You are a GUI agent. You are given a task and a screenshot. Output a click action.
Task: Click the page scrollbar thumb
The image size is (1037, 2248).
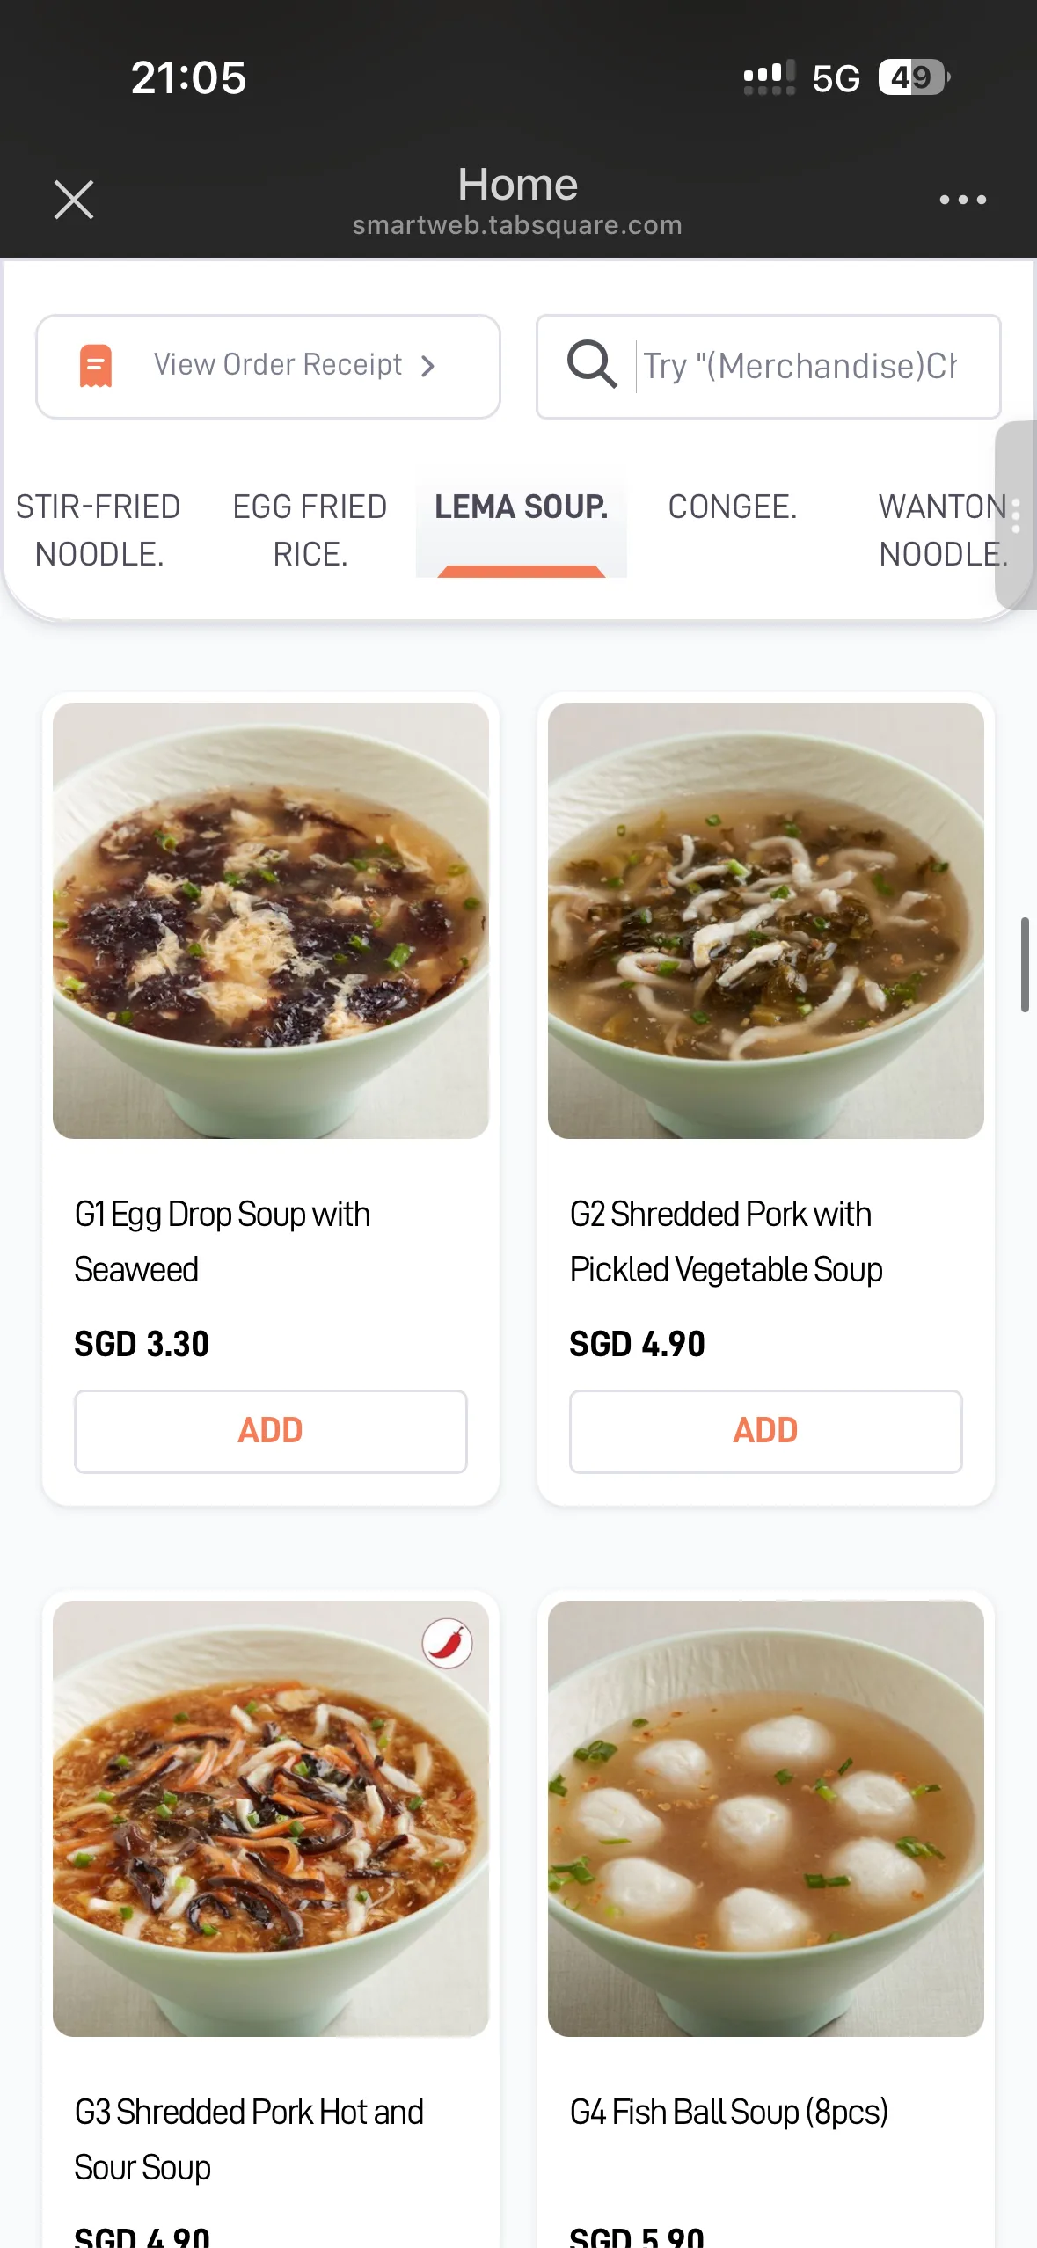(x=1025, y=964)
